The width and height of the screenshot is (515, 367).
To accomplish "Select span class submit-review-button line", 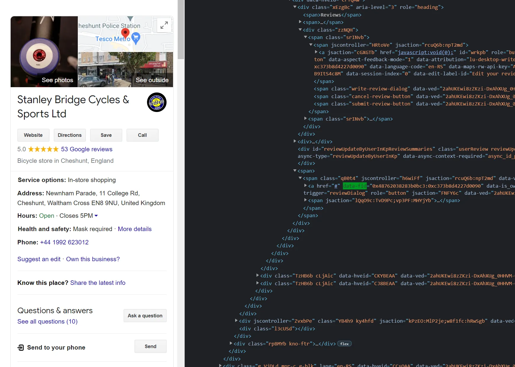I will tap(414, 104).
